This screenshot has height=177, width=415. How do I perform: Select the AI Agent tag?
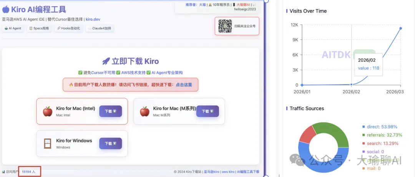click(x=13, y=28)
